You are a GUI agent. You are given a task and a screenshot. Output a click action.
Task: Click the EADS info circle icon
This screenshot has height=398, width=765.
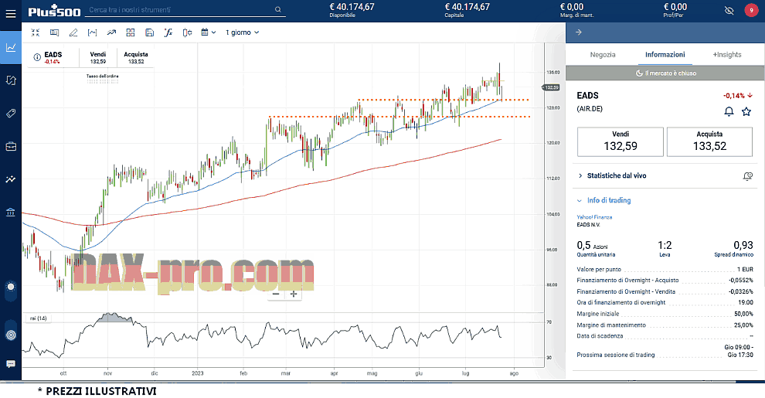tap(37, 57)
